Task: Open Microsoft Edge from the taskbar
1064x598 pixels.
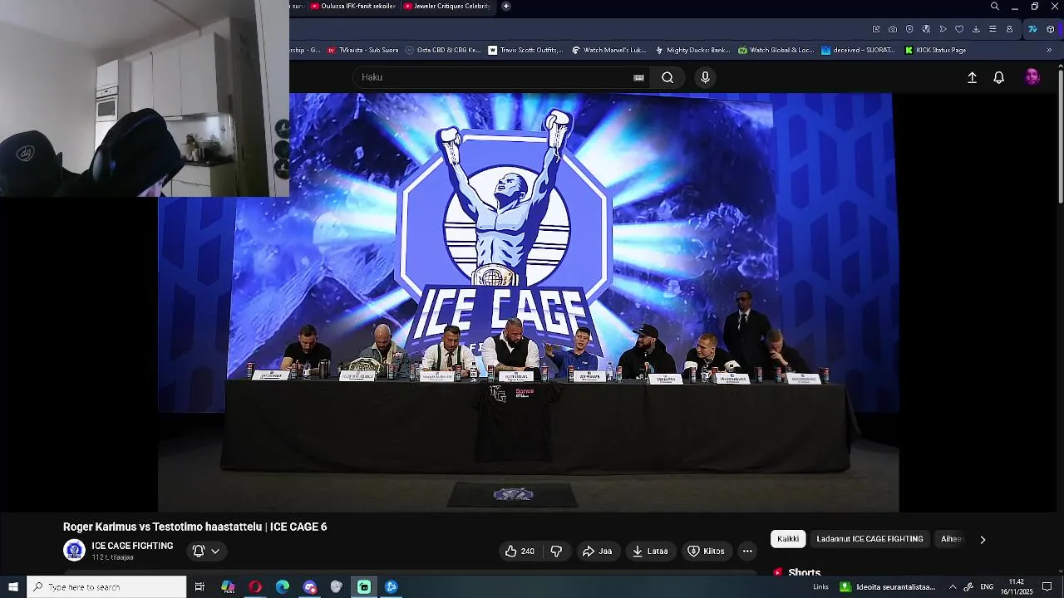Action: pyautogui.click(x=283, y=587)
